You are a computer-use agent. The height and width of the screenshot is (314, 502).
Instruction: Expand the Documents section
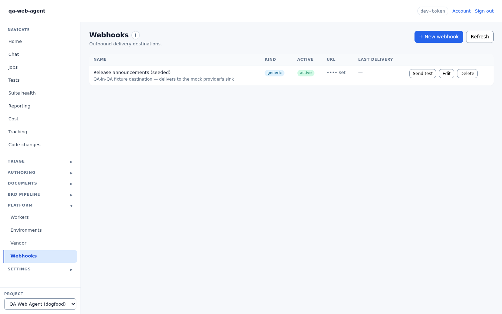[40, 184]
